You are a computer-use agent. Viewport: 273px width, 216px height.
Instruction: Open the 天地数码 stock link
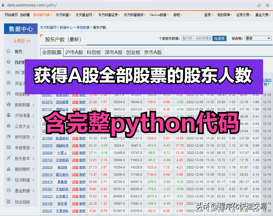(x=62, y=160)
